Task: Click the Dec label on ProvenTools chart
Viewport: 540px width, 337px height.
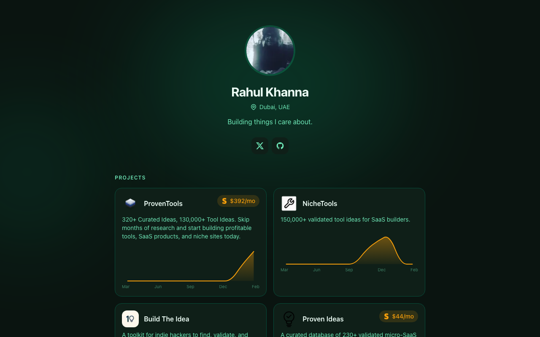Action: [x=223, y=286]
